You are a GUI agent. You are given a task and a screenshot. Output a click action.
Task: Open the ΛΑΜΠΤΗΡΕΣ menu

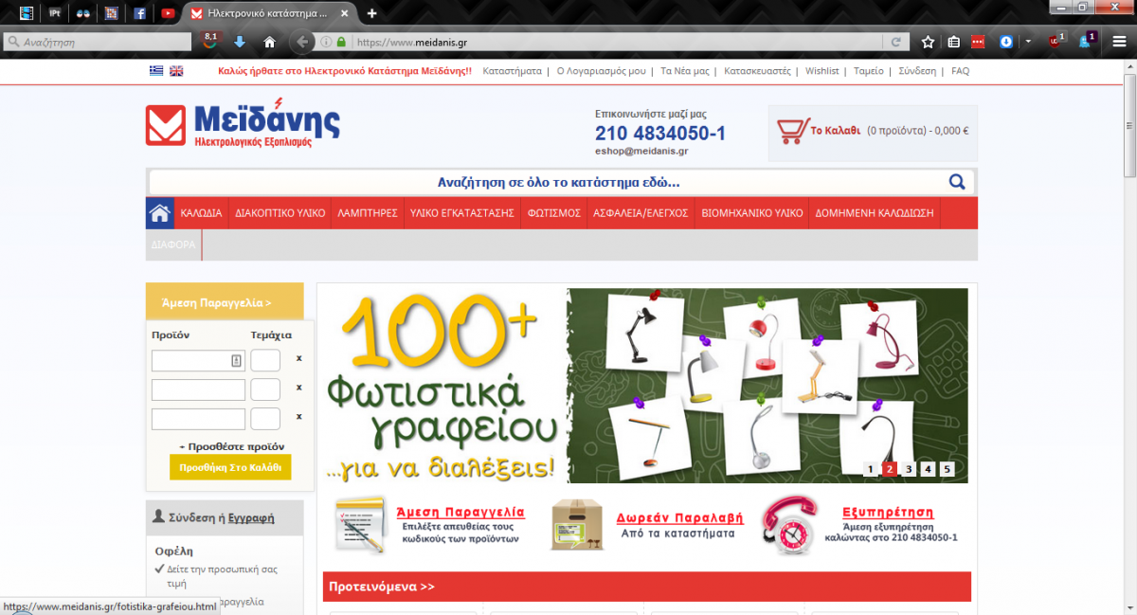pyautogui.click(x=368, y=213)
